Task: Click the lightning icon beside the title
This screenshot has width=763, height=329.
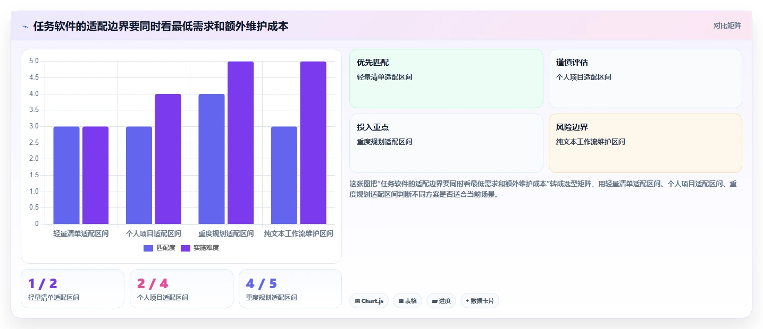Action: click(x=25, y=27)
